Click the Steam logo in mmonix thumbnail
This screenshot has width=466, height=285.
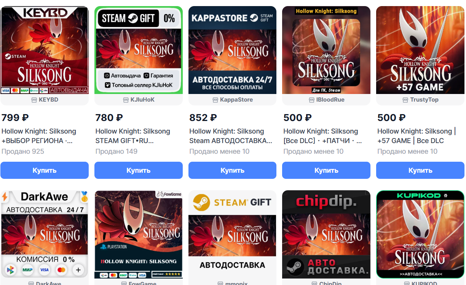point(201,202)
